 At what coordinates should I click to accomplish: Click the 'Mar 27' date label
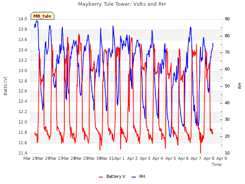pyautogui.click(x=56, y=158)
